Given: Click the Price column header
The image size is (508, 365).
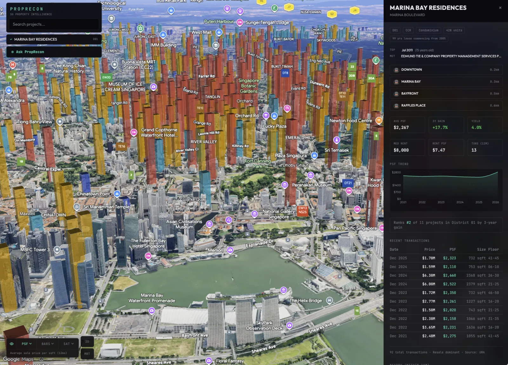Looking at the screenshot, I should (430, 249).
